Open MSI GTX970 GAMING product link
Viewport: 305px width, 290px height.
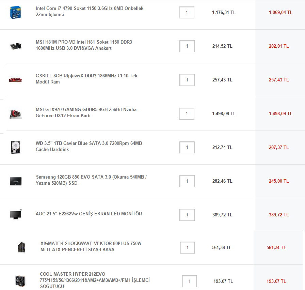[86, 112]
